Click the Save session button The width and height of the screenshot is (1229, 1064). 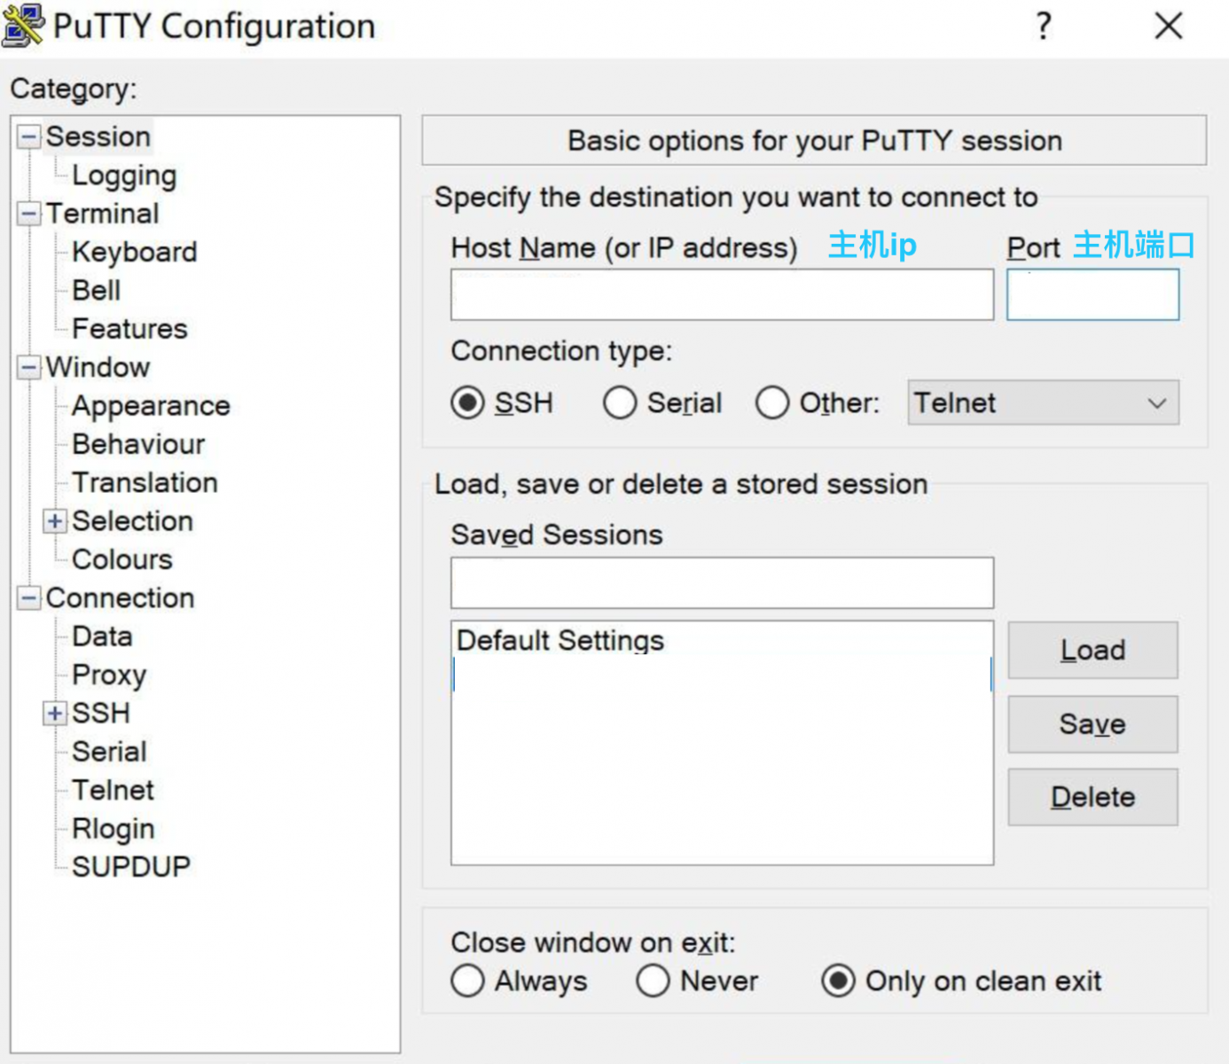(1092, 724)
